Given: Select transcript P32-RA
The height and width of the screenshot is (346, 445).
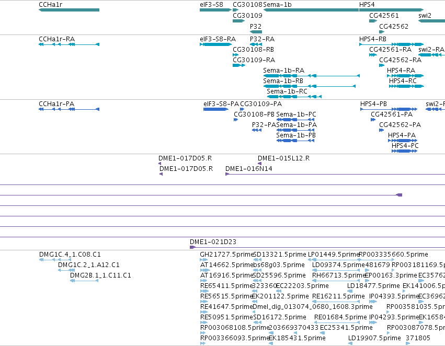Looking at the screenshot, I should coord(262,39).
